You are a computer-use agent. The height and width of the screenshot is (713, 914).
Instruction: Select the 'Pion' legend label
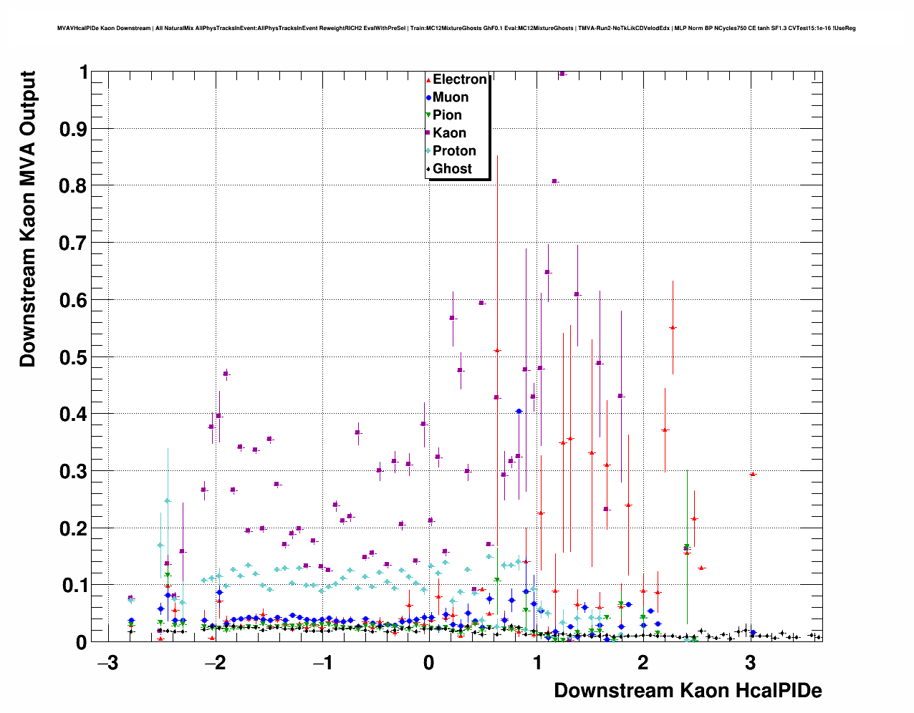point(447,115)
